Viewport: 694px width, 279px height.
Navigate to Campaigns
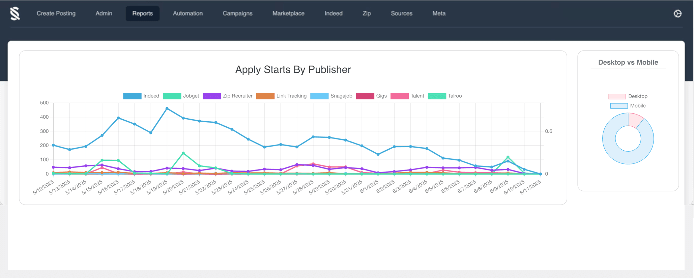click(x=237, y=13)
